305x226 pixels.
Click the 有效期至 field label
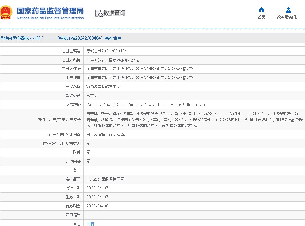[73, 206]
